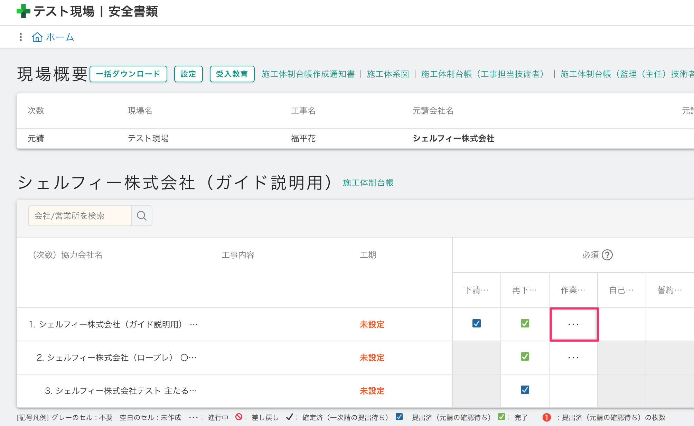Image resolution: width=694 pixels, height=426 pixels.
Task: Click green completed check in row 2
Action: 525,356
